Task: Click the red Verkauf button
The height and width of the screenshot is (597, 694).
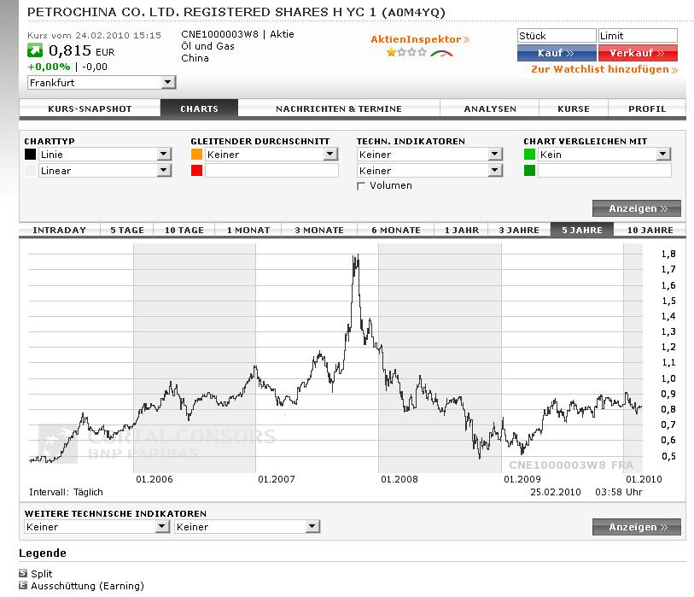Action: 638,53
